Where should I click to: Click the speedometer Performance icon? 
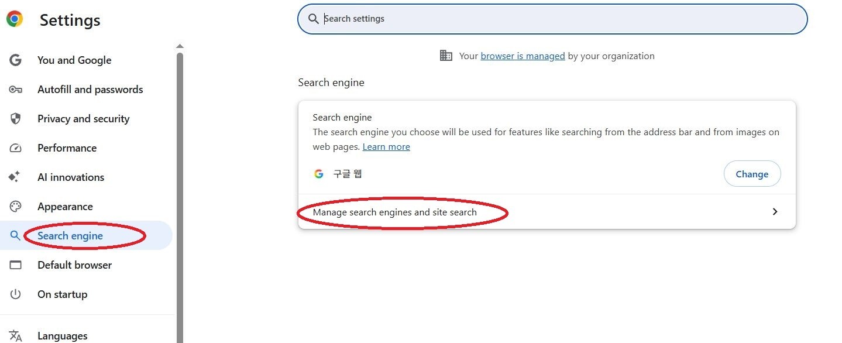[x=15, y=148]
